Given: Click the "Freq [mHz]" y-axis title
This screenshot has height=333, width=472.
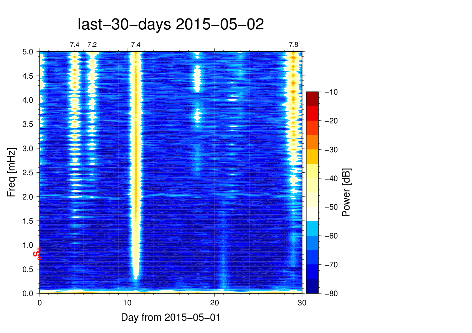Looking at the screenshot, I should click(11, 172).
